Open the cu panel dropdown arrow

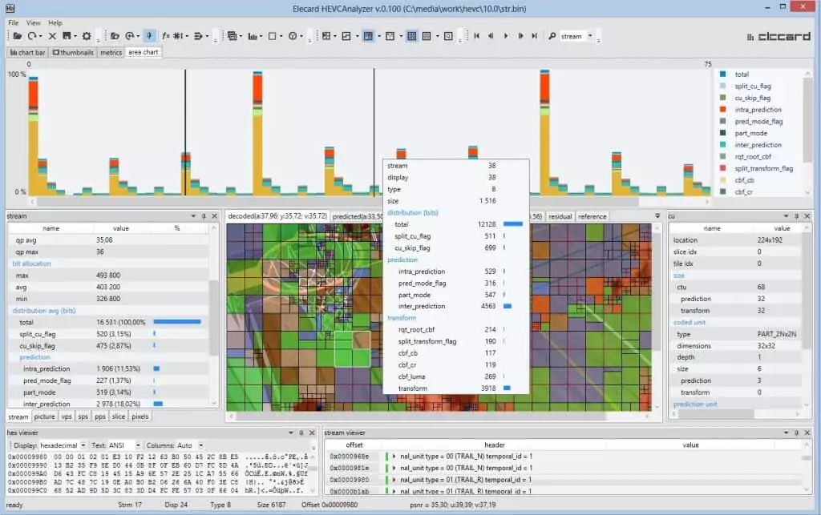point(786,216)
